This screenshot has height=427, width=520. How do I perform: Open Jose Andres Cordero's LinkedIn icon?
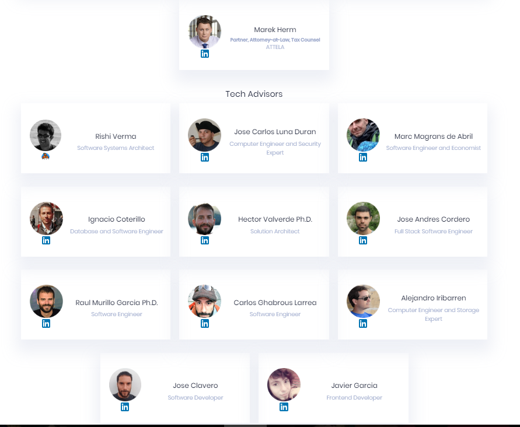pyautogui.click(x=363, y=240)
